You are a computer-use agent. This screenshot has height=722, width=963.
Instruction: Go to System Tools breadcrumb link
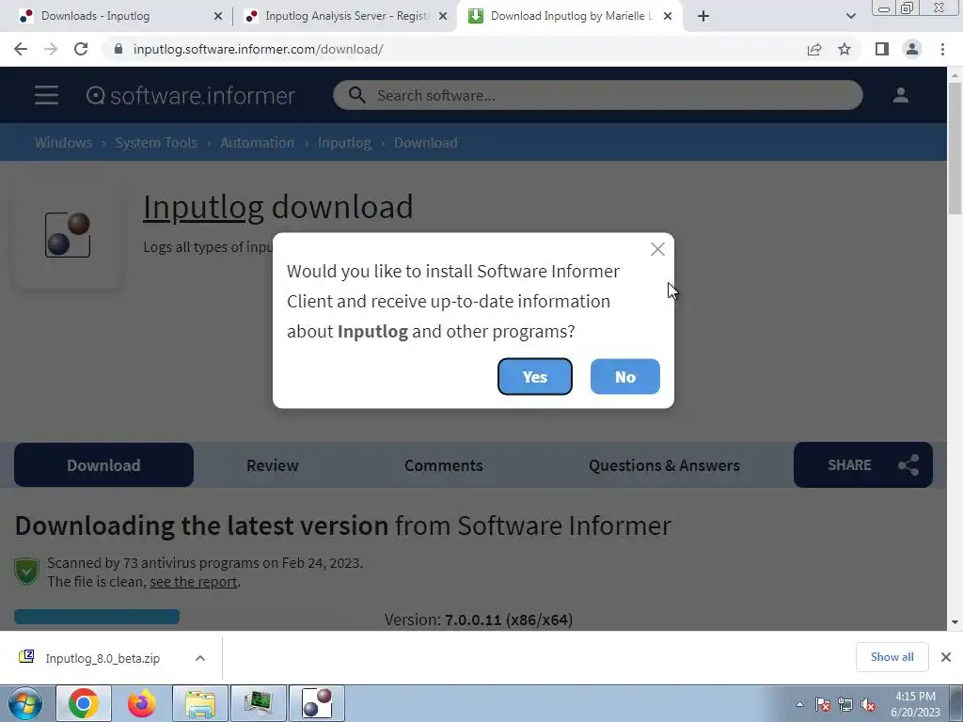pos(156,143)
